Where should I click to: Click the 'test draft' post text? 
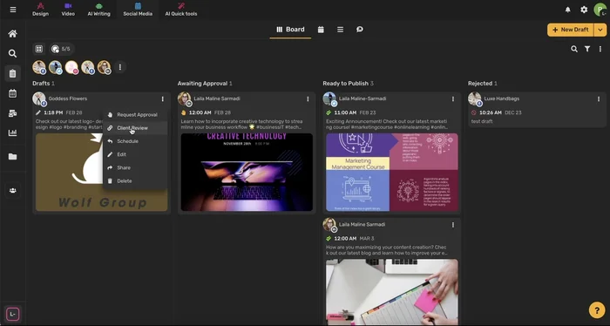coord(482,121)
